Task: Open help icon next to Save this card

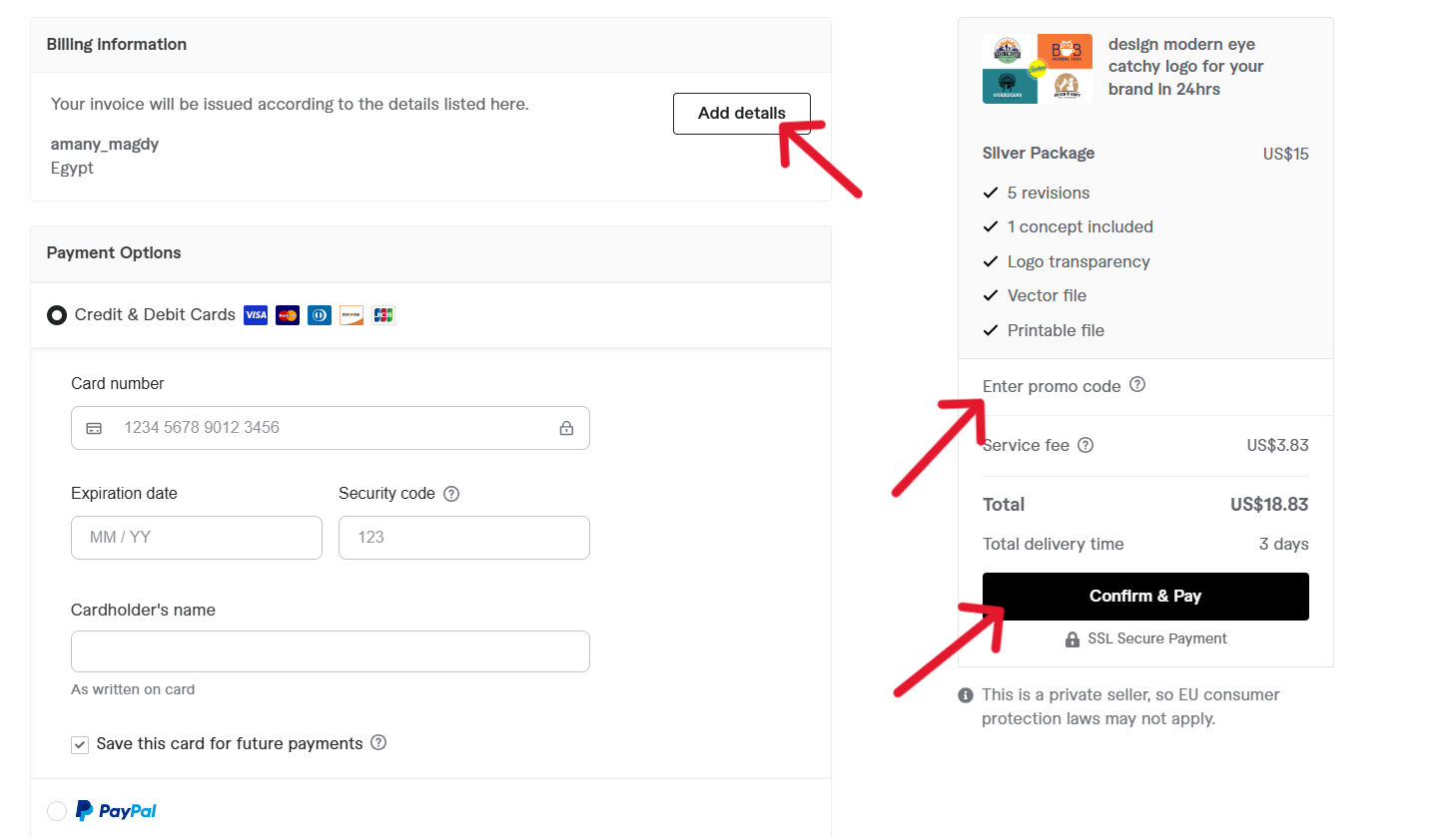Action: 378,742
